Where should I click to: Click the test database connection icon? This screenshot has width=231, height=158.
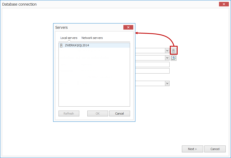pos(174,58)
